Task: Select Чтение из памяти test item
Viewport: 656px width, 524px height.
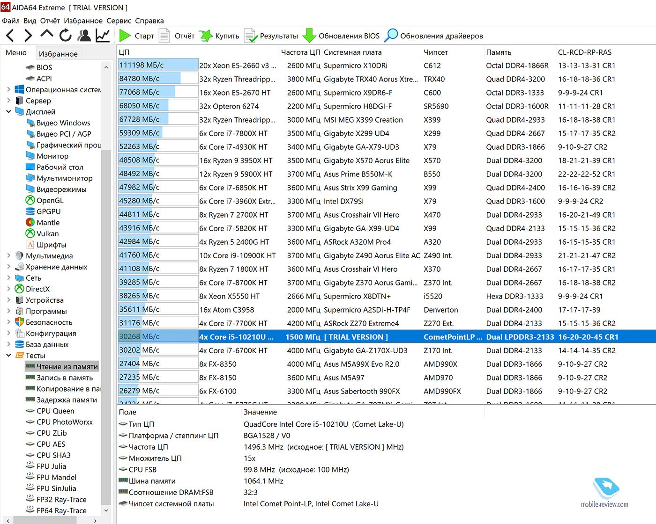Action: tap(62, 367)
